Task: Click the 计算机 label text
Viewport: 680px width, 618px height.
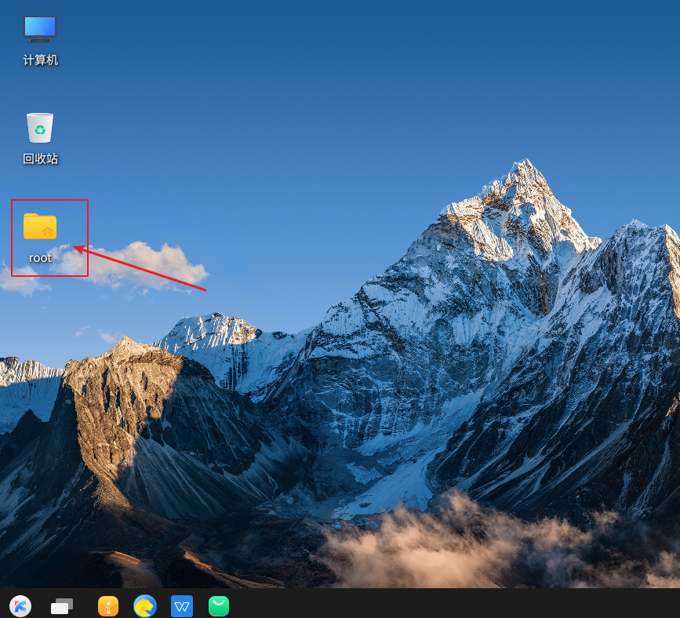Action: tap(40, 60)
